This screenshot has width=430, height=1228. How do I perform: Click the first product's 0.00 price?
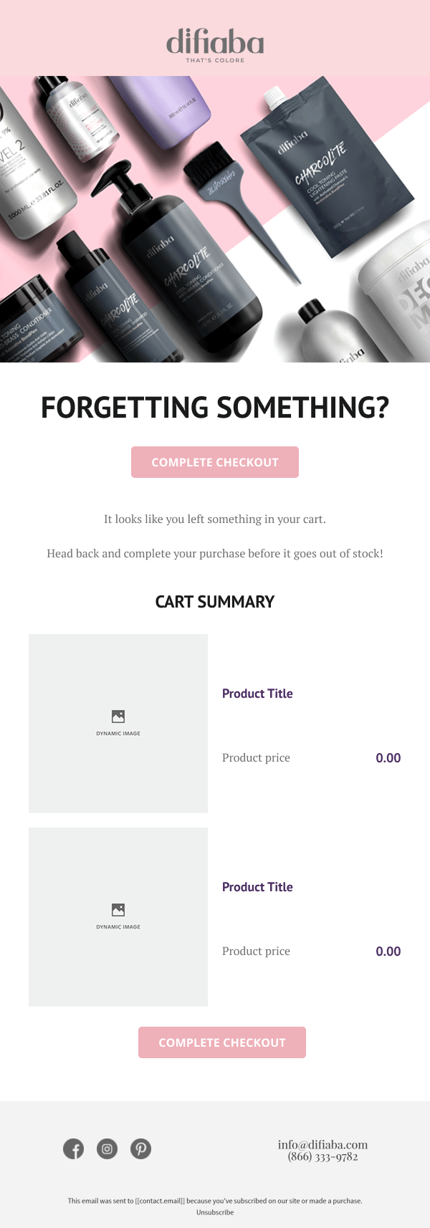point(388,758)
